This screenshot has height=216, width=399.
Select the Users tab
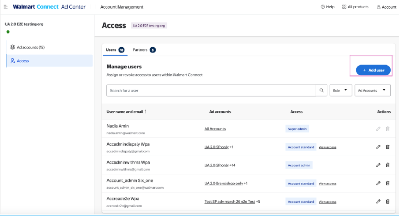point(115,50)
